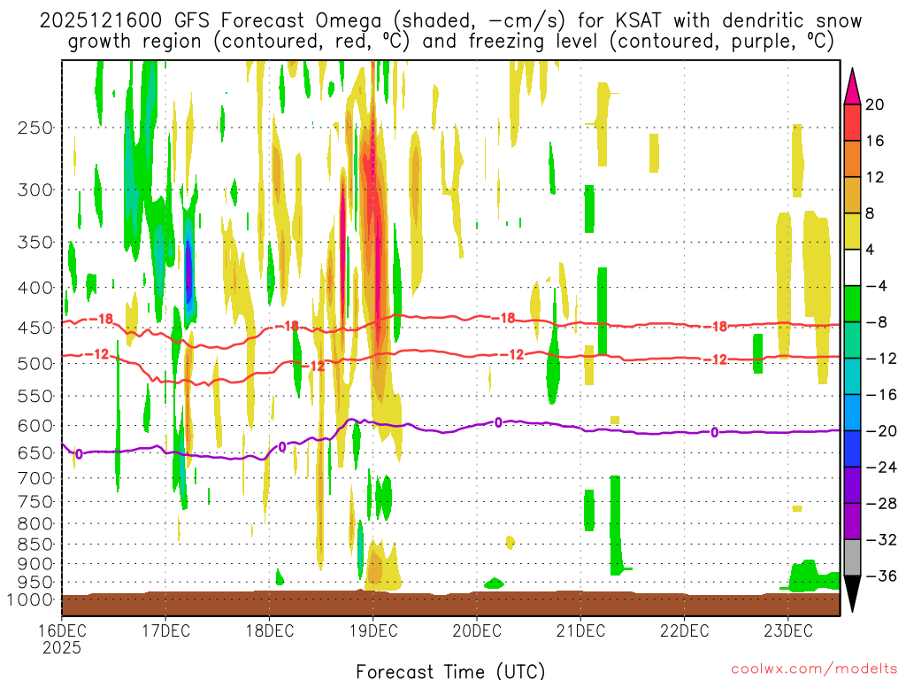Viewport: 906px width, 680px height.
Task: Click the Forecast Time (UTC) axis title
Action: point(450,671)
